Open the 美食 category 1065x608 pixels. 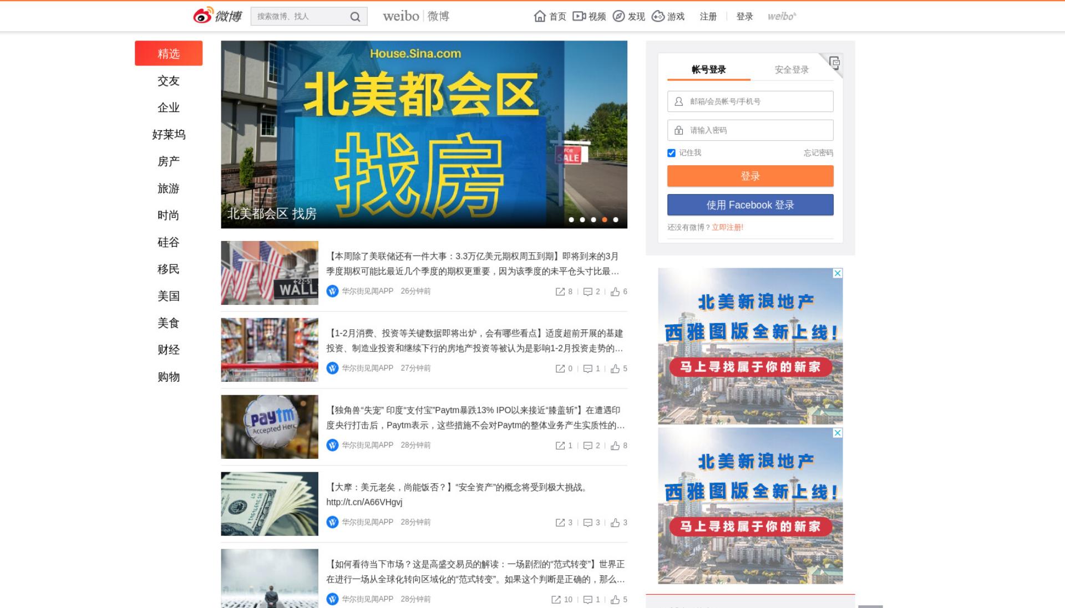[x=169, y=323]
